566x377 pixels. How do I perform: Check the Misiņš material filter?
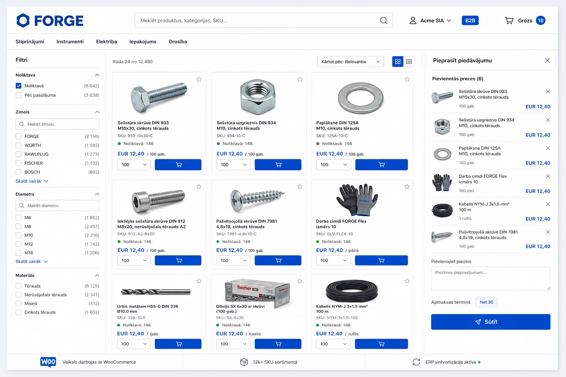(18, 304)
